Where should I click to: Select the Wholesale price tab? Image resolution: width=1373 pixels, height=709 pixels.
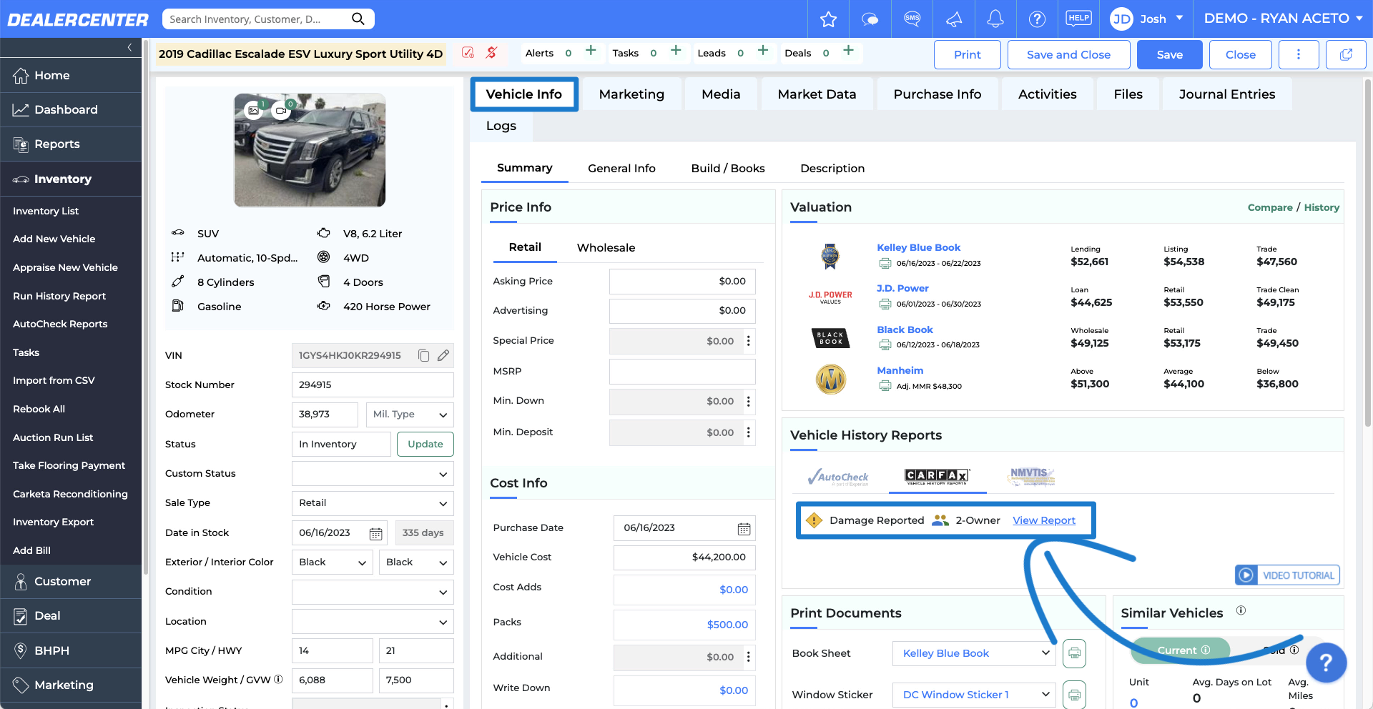[x=606, y=248]
